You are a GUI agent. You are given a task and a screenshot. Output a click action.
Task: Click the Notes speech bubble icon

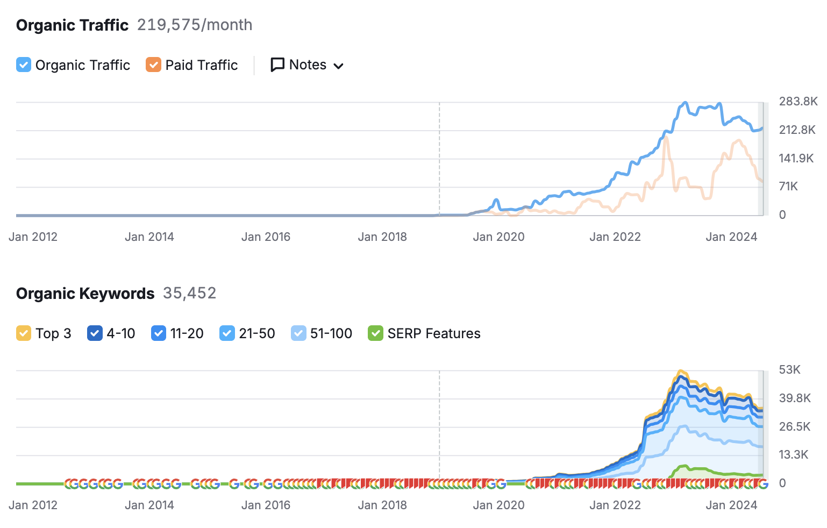277,65
